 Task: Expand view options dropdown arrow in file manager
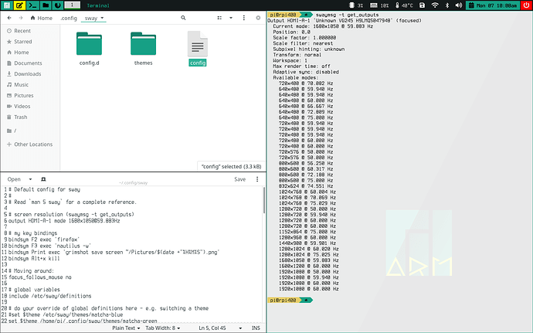coord(231,18)
